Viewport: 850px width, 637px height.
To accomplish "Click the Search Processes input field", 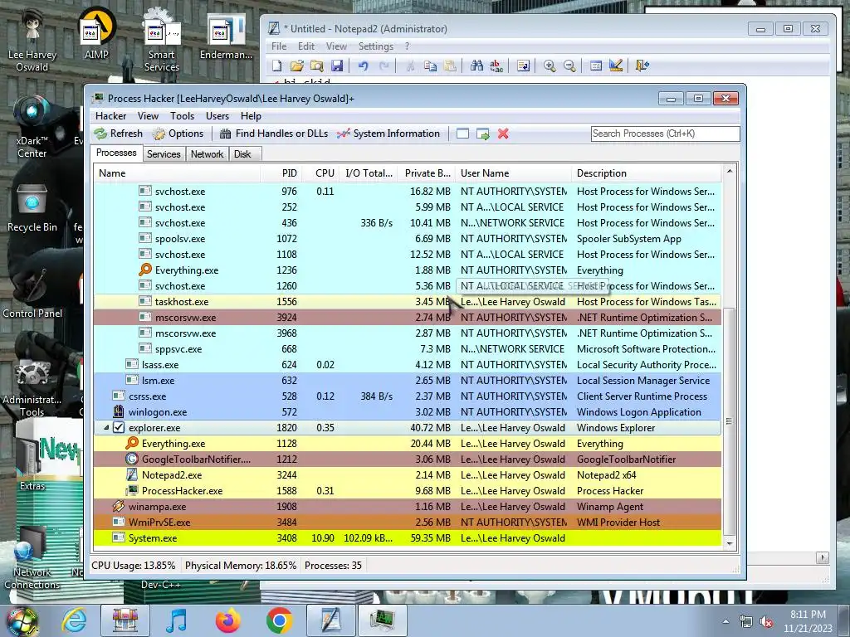I will pos(665,134).
